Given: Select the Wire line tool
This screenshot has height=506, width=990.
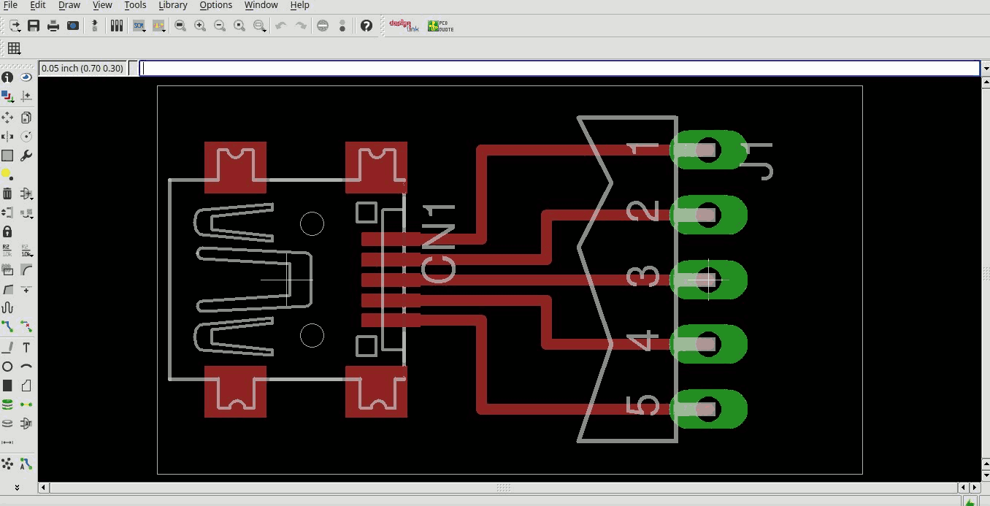Looking at the screenshot, I should click(x=7, y=348).
